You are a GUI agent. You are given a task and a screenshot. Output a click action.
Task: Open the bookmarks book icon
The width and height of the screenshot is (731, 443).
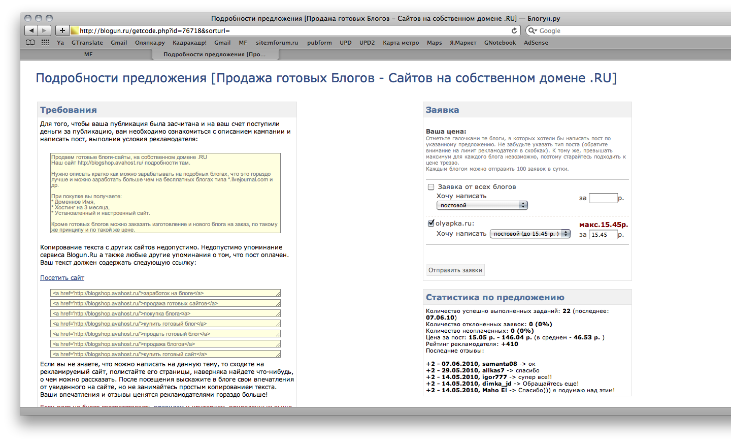(x=30, y=43)
